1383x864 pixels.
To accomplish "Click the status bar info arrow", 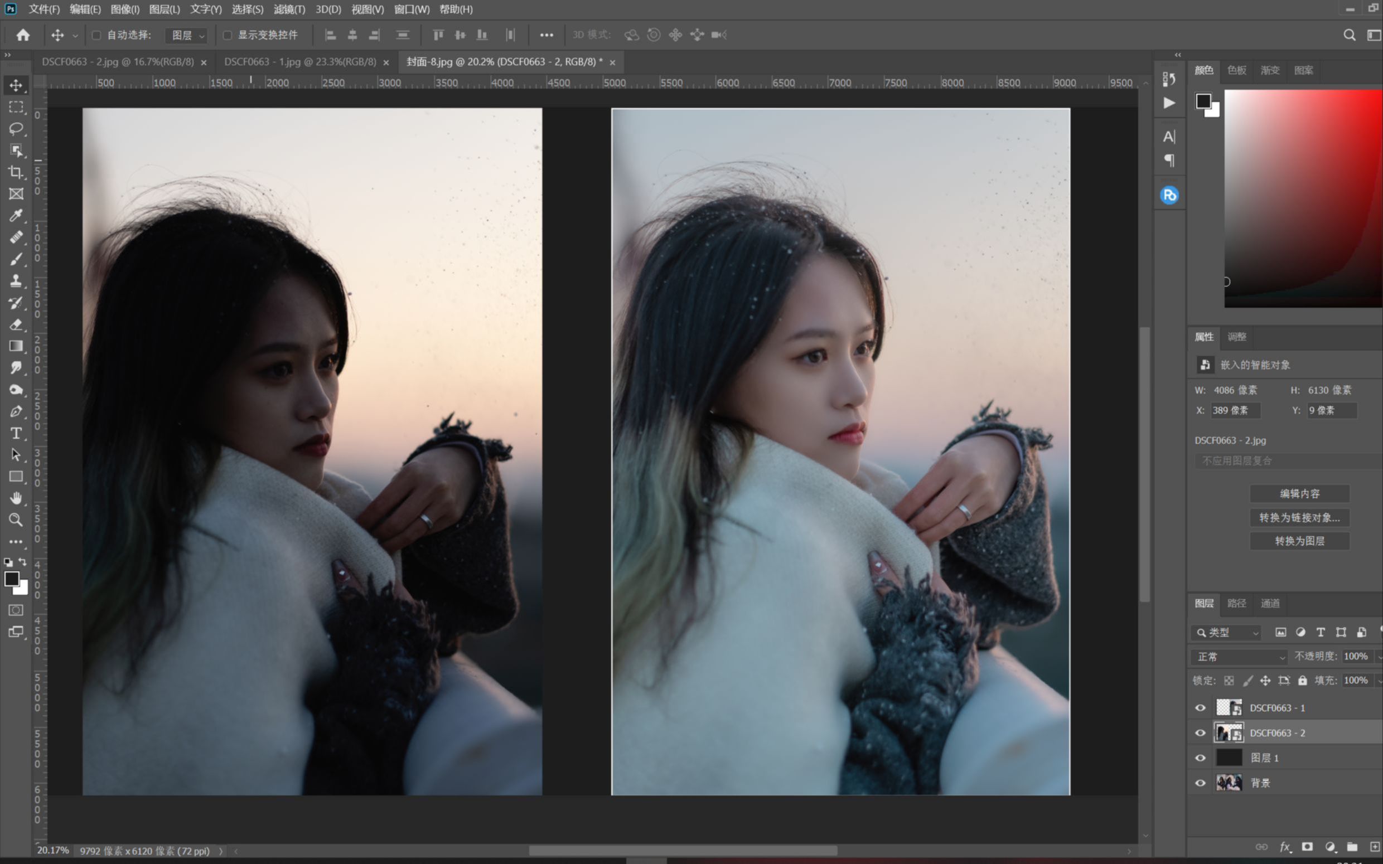I will click(221, 851).
